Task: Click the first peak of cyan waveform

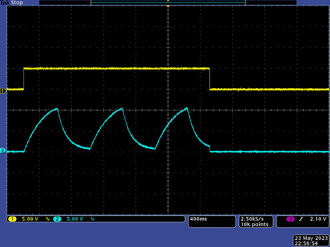Action: coord(57,108)
